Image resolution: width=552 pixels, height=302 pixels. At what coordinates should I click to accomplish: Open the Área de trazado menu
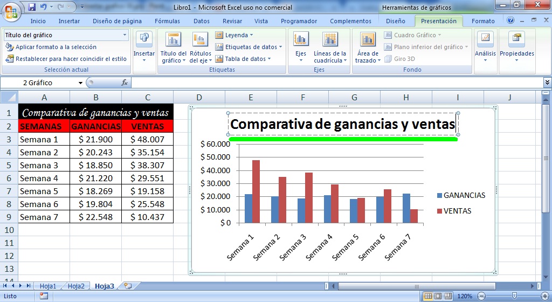click(x=368, y=47)
